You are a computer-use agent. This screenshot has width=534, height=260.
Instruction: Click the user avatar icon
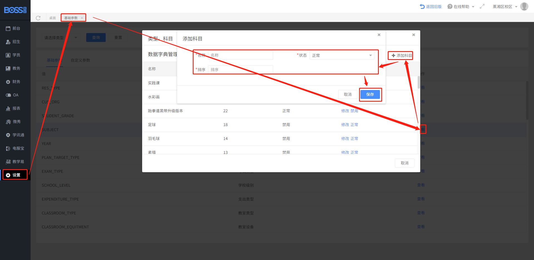(524, 6)
